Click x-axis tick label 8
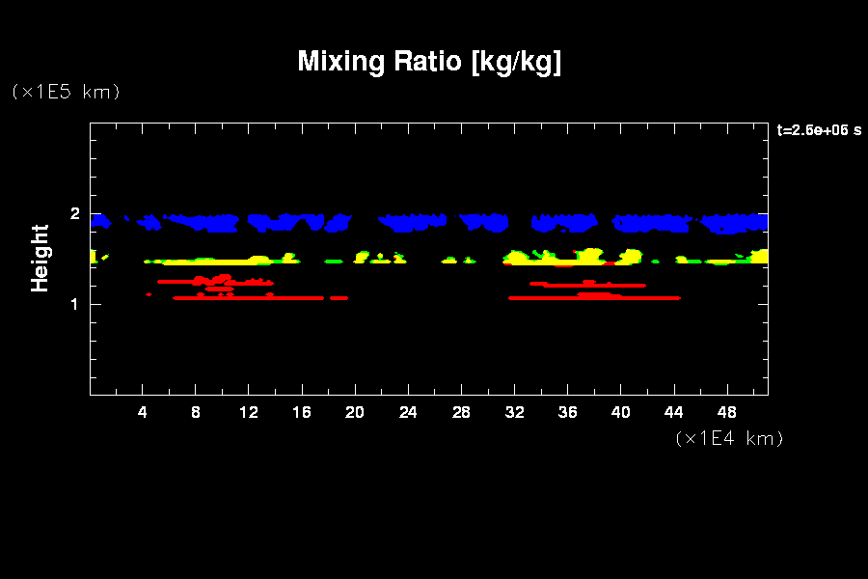This screenshot has width=868, height=579. click(x=196, y=413)
